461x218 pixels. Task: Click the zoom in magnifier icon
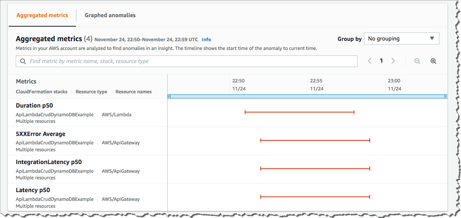(433, 61)
